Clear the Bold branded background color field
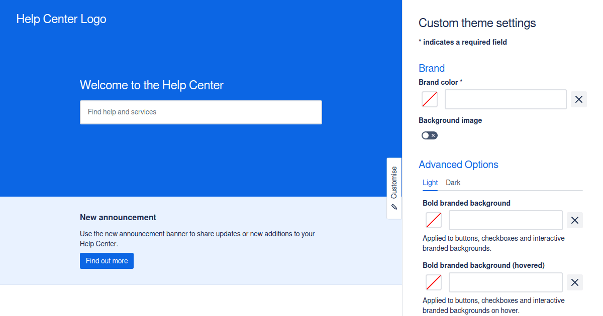Screen dimensions: 603x316 click(574, 220)
